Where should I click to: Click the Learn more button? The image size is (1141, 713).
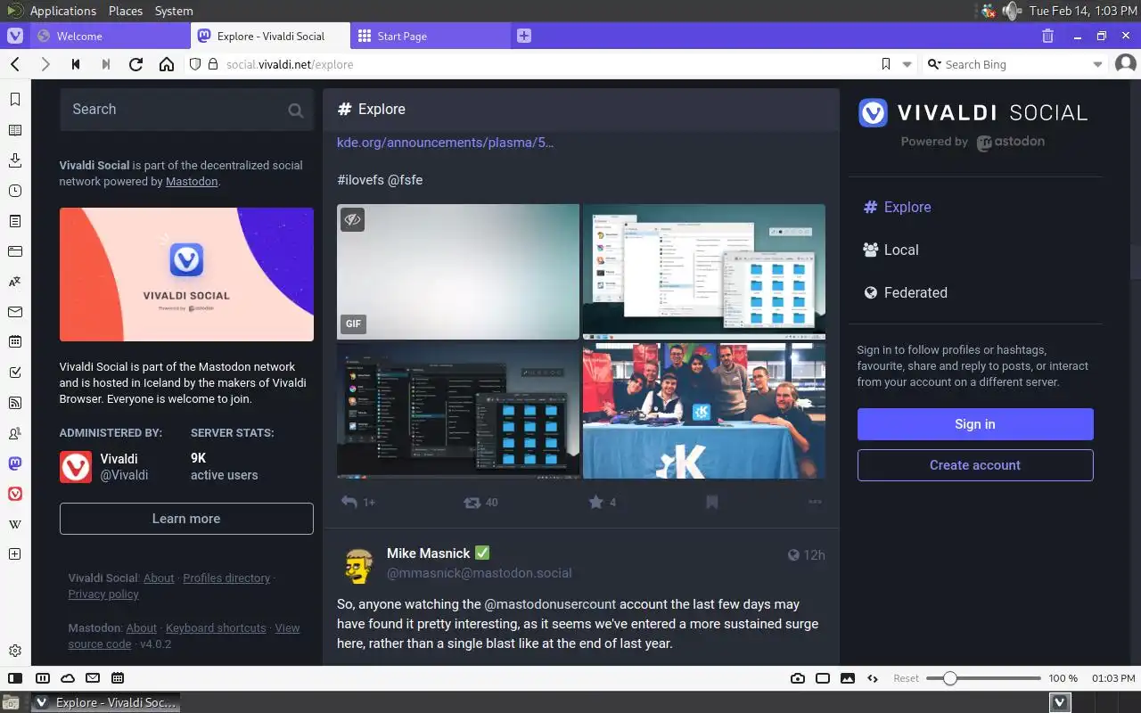coord(186,519)
